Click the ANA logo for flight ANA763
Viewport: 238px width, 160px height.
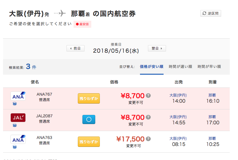click(x=18, y=139)
